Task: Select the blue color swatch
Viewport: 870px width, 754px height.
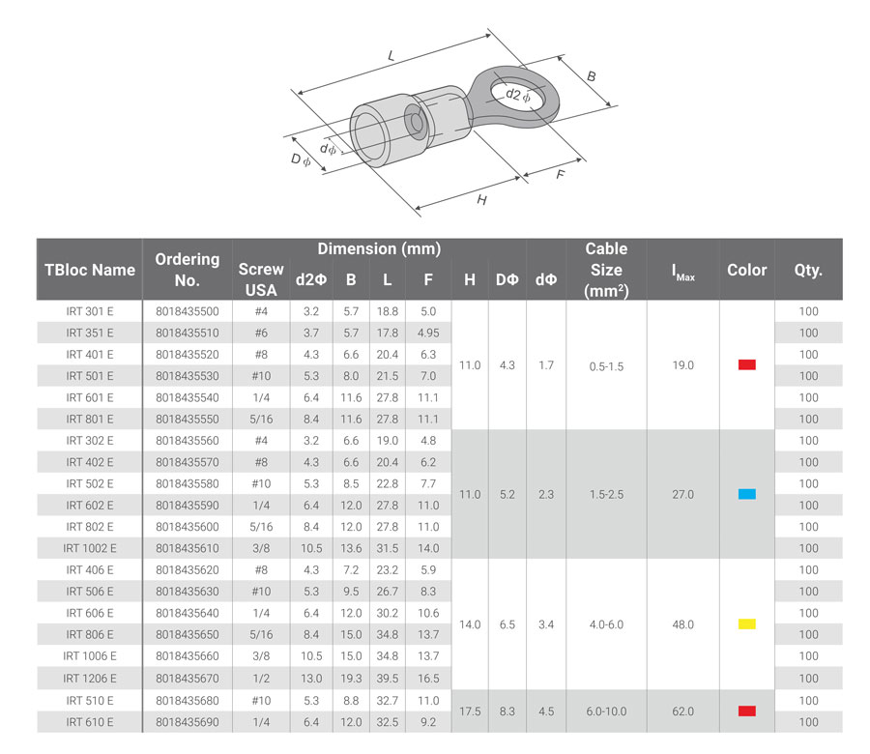Action: tap(746, 494)
